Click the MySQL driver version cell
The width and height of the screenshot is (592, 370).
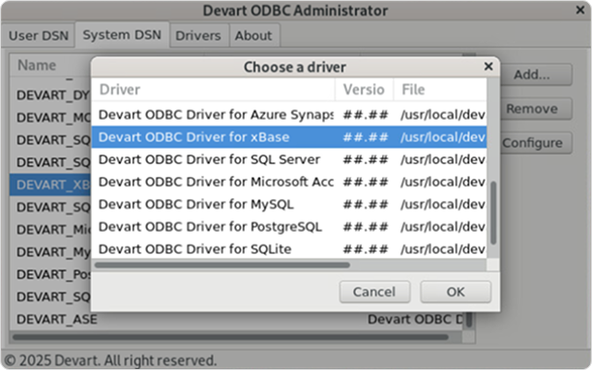point(365,205)
